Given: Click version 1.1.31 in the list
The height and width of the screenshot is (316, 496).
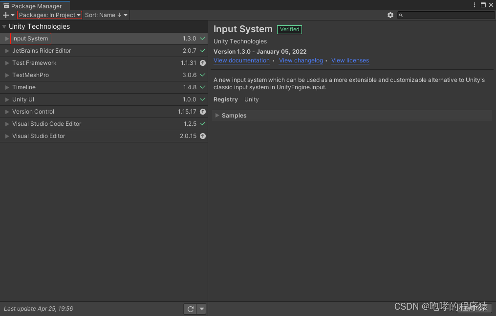Looking at the screenshot, I should [188, 63].
